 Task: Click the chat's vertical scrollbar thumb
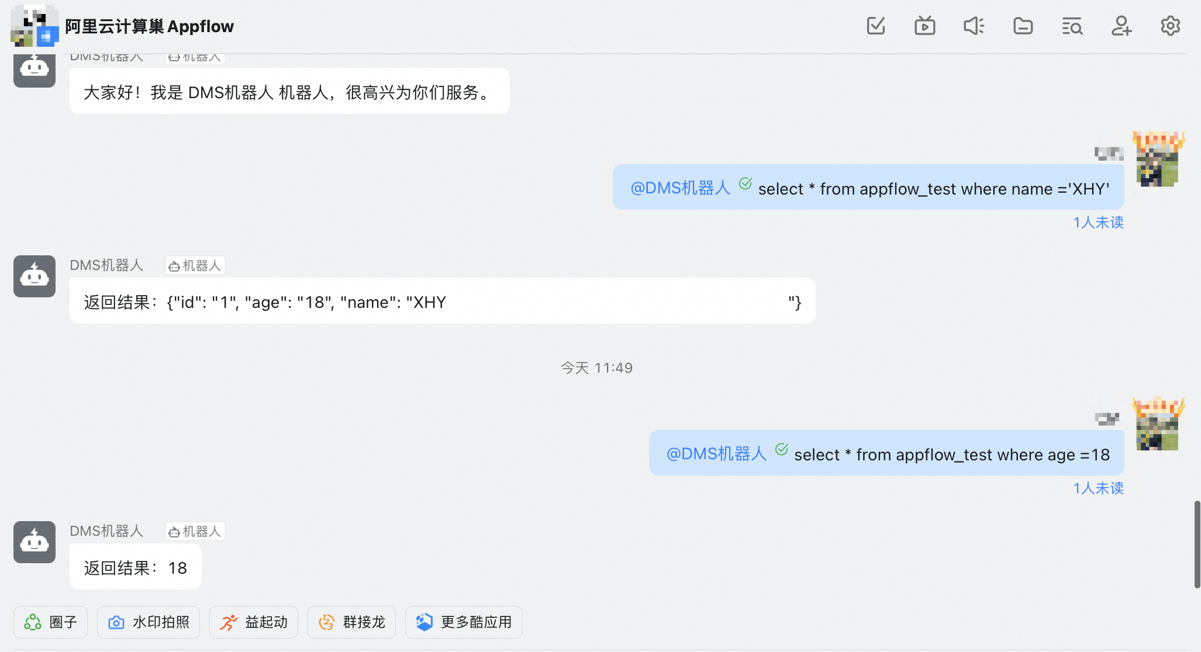[1197, 544]
